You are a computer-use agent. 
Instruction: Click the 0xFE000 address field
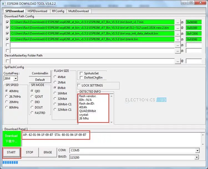tap(194, 39)
